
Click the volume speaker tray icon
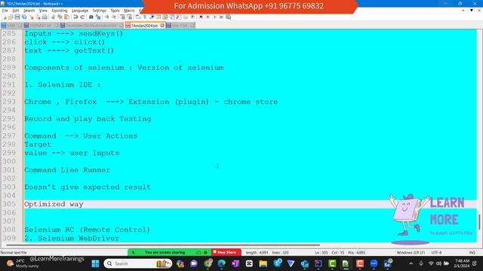click(x=438, y=263)
